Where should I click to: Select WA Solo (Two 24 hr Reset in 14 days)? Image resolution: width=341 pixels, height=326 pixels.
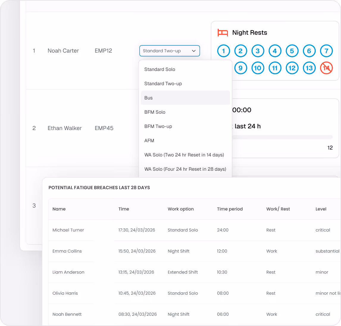[185, 155]
